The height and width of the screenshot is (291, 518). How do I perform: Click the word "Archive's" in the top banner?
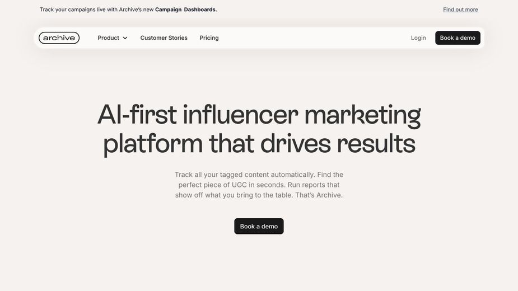[130, 10]
